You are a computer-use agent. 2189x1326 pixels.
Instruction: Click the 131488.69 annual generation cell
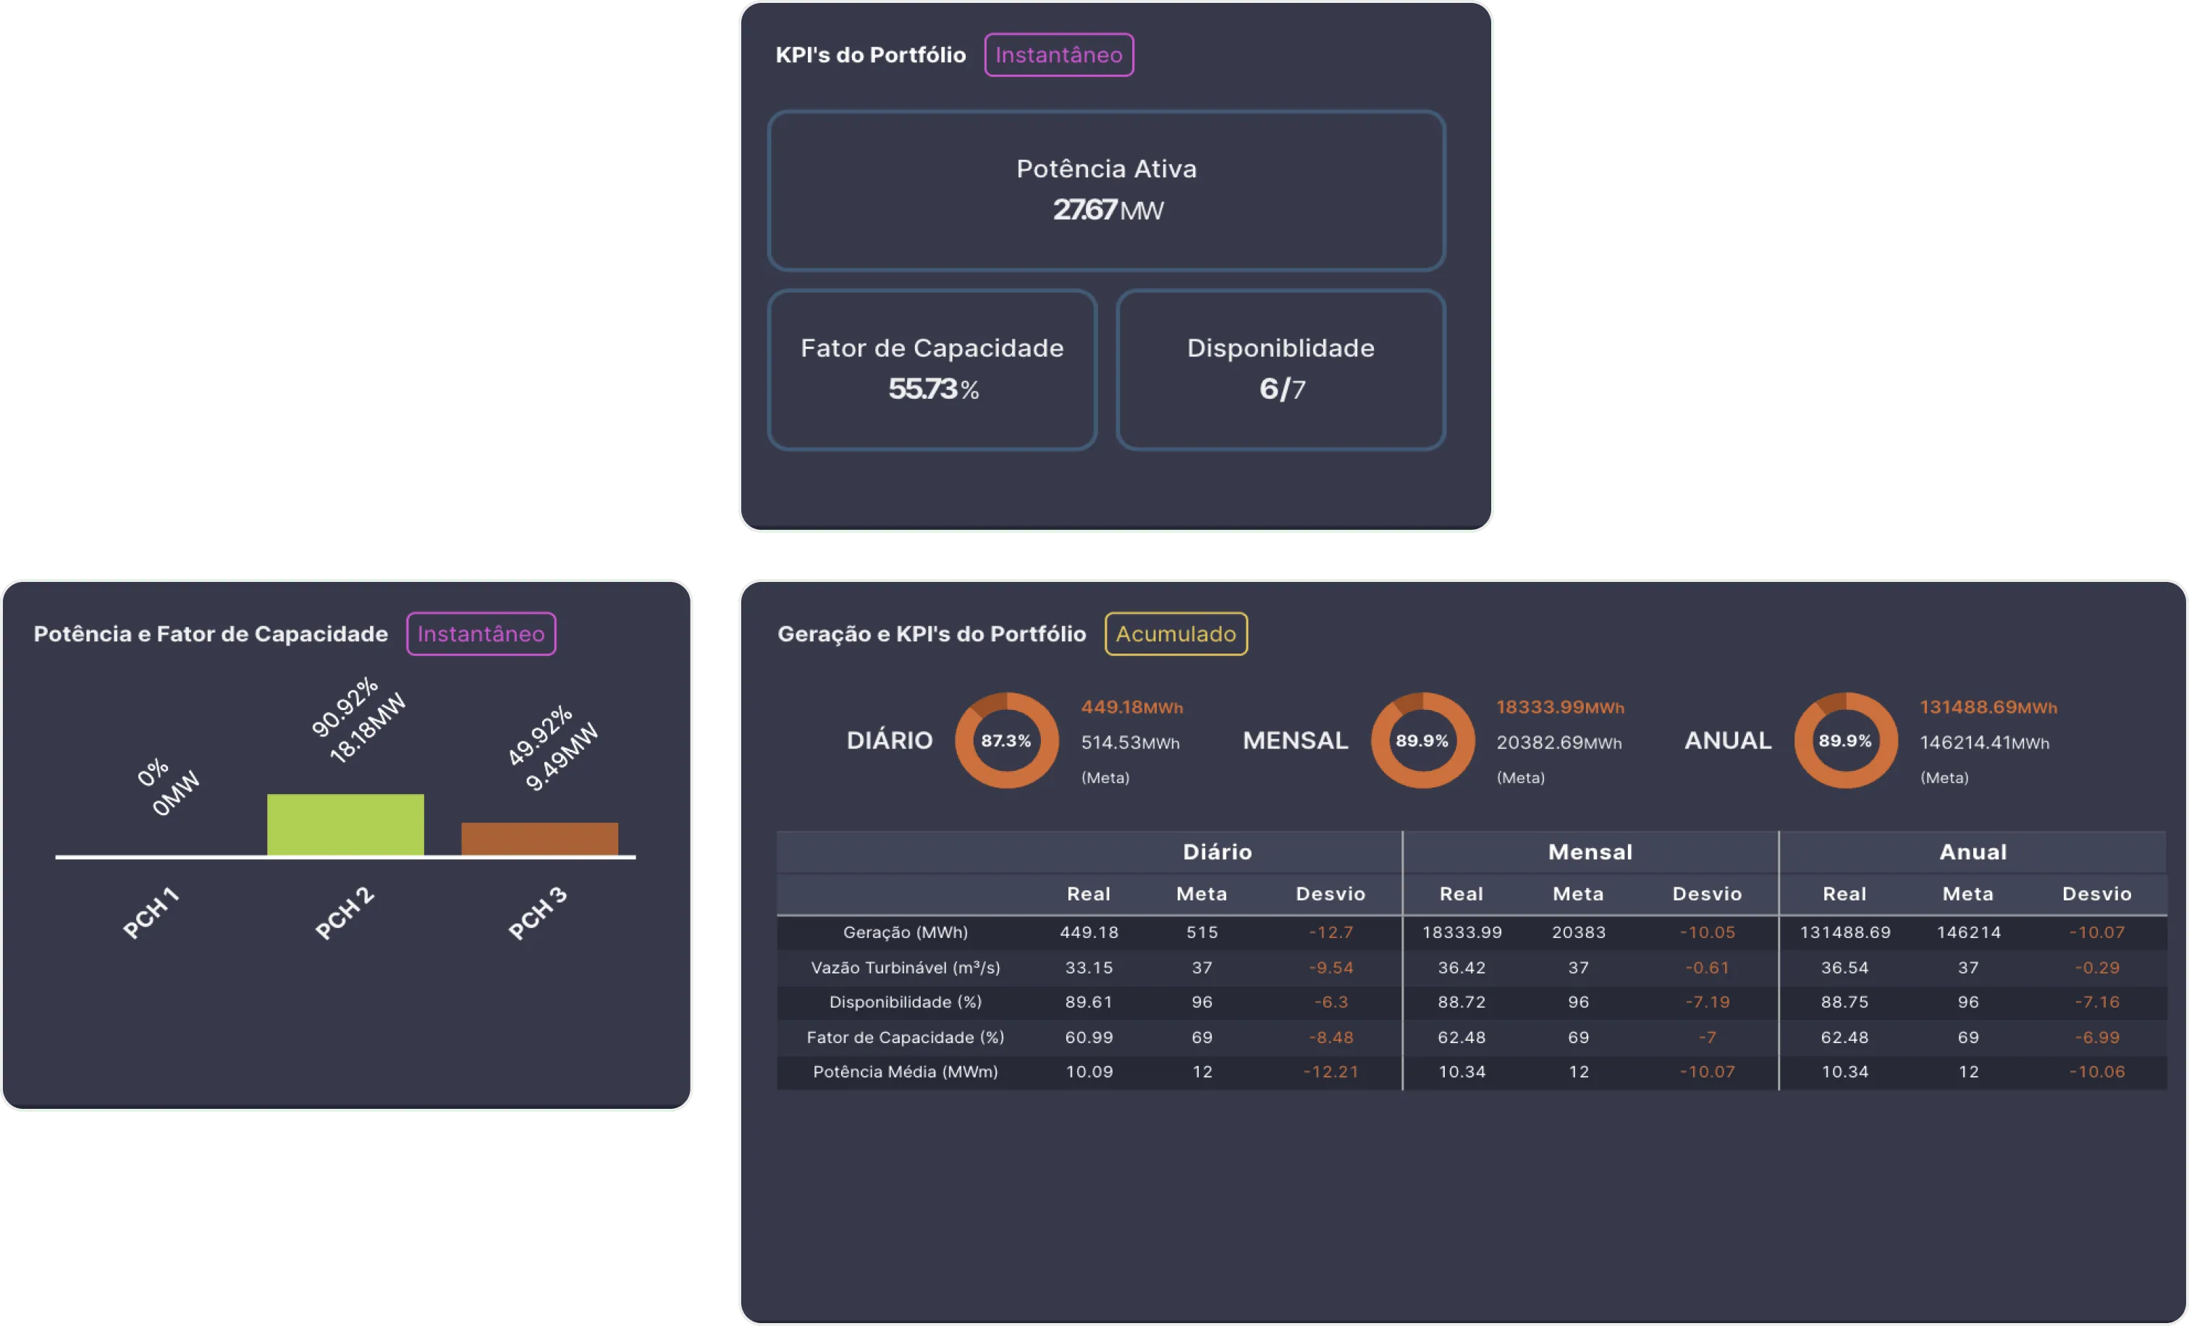point(1845,932)
